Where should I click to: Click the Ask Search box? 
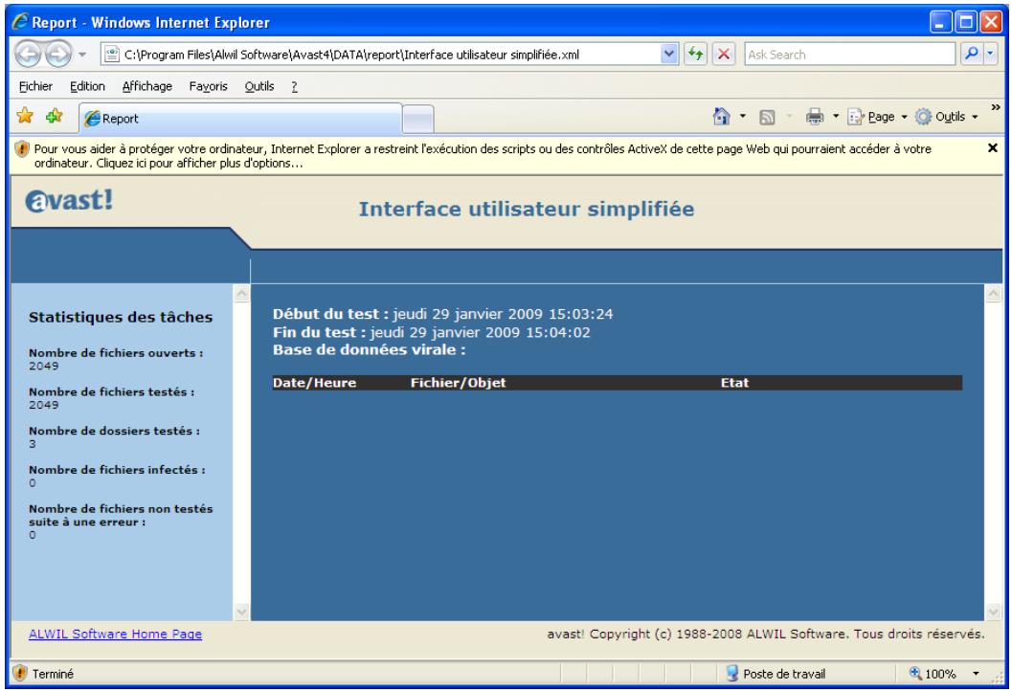pos(849,55)
